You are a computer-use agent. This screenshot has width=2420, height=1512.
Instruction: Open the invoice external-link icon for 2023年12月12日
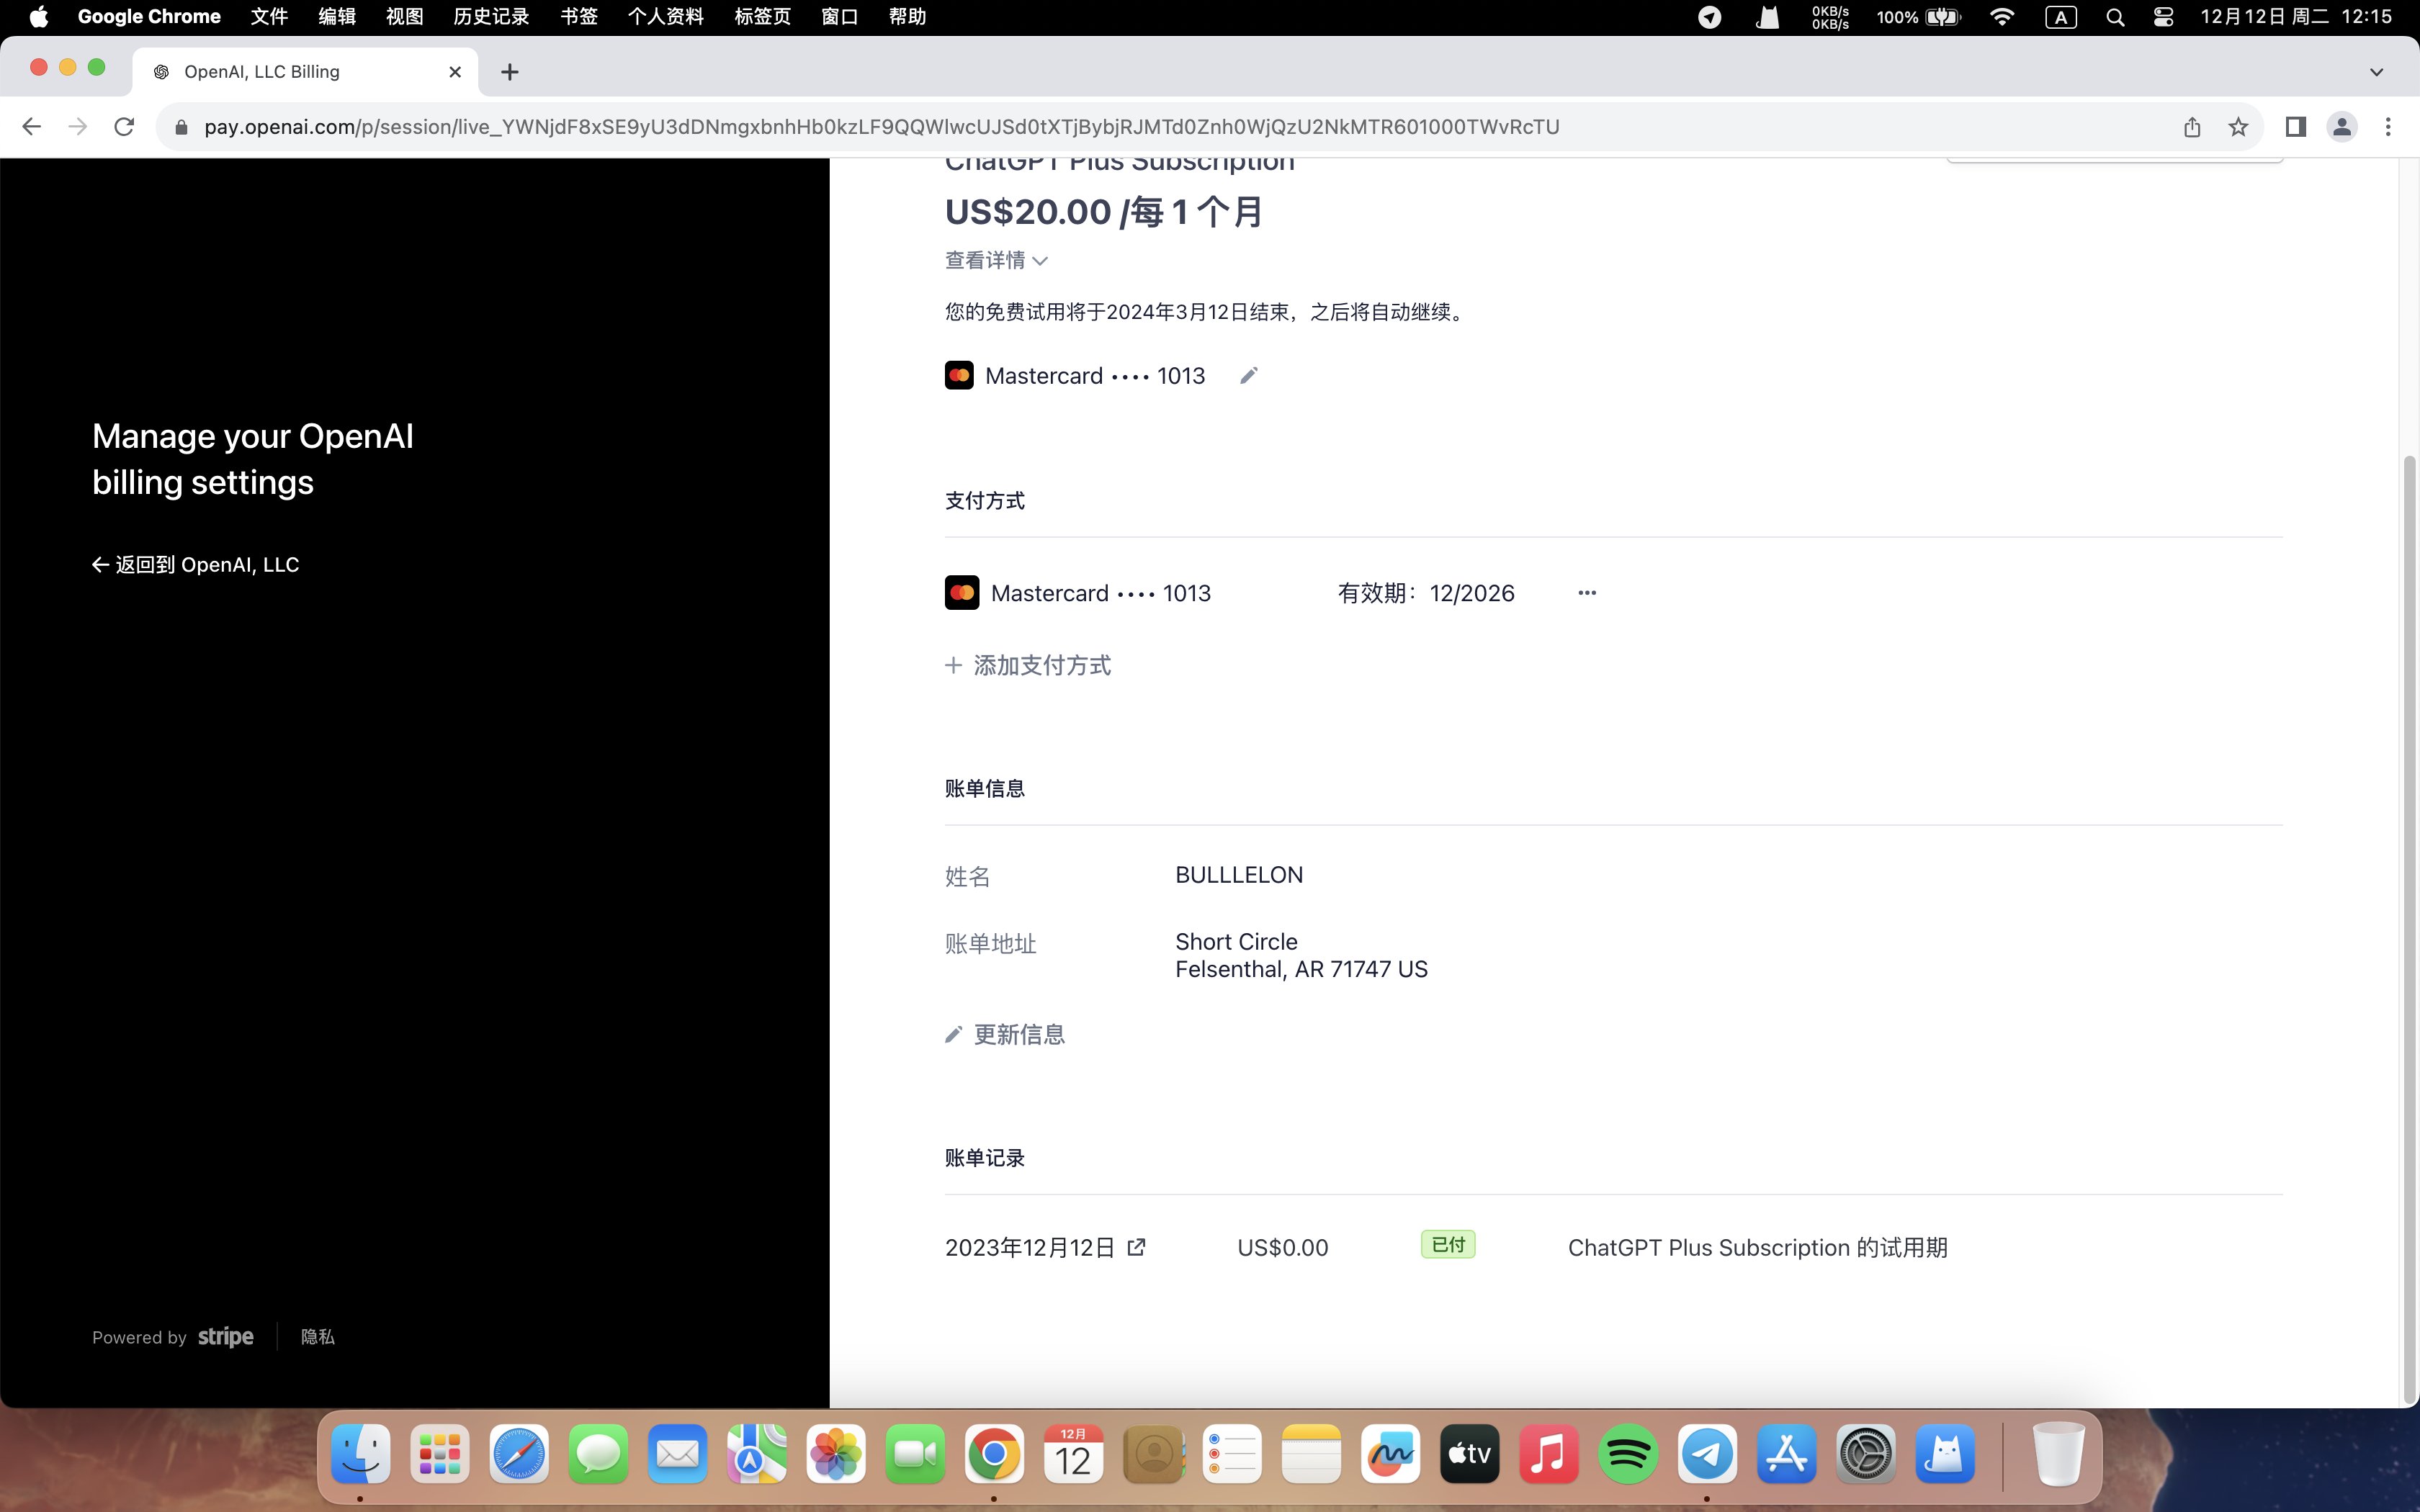[x=1136, y=1247]
